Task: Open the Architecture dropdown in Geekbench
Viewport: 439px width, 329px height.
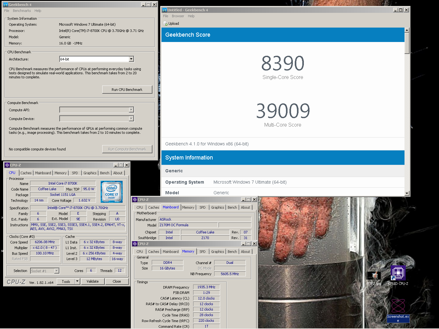Action: click(x=131, y=59)
